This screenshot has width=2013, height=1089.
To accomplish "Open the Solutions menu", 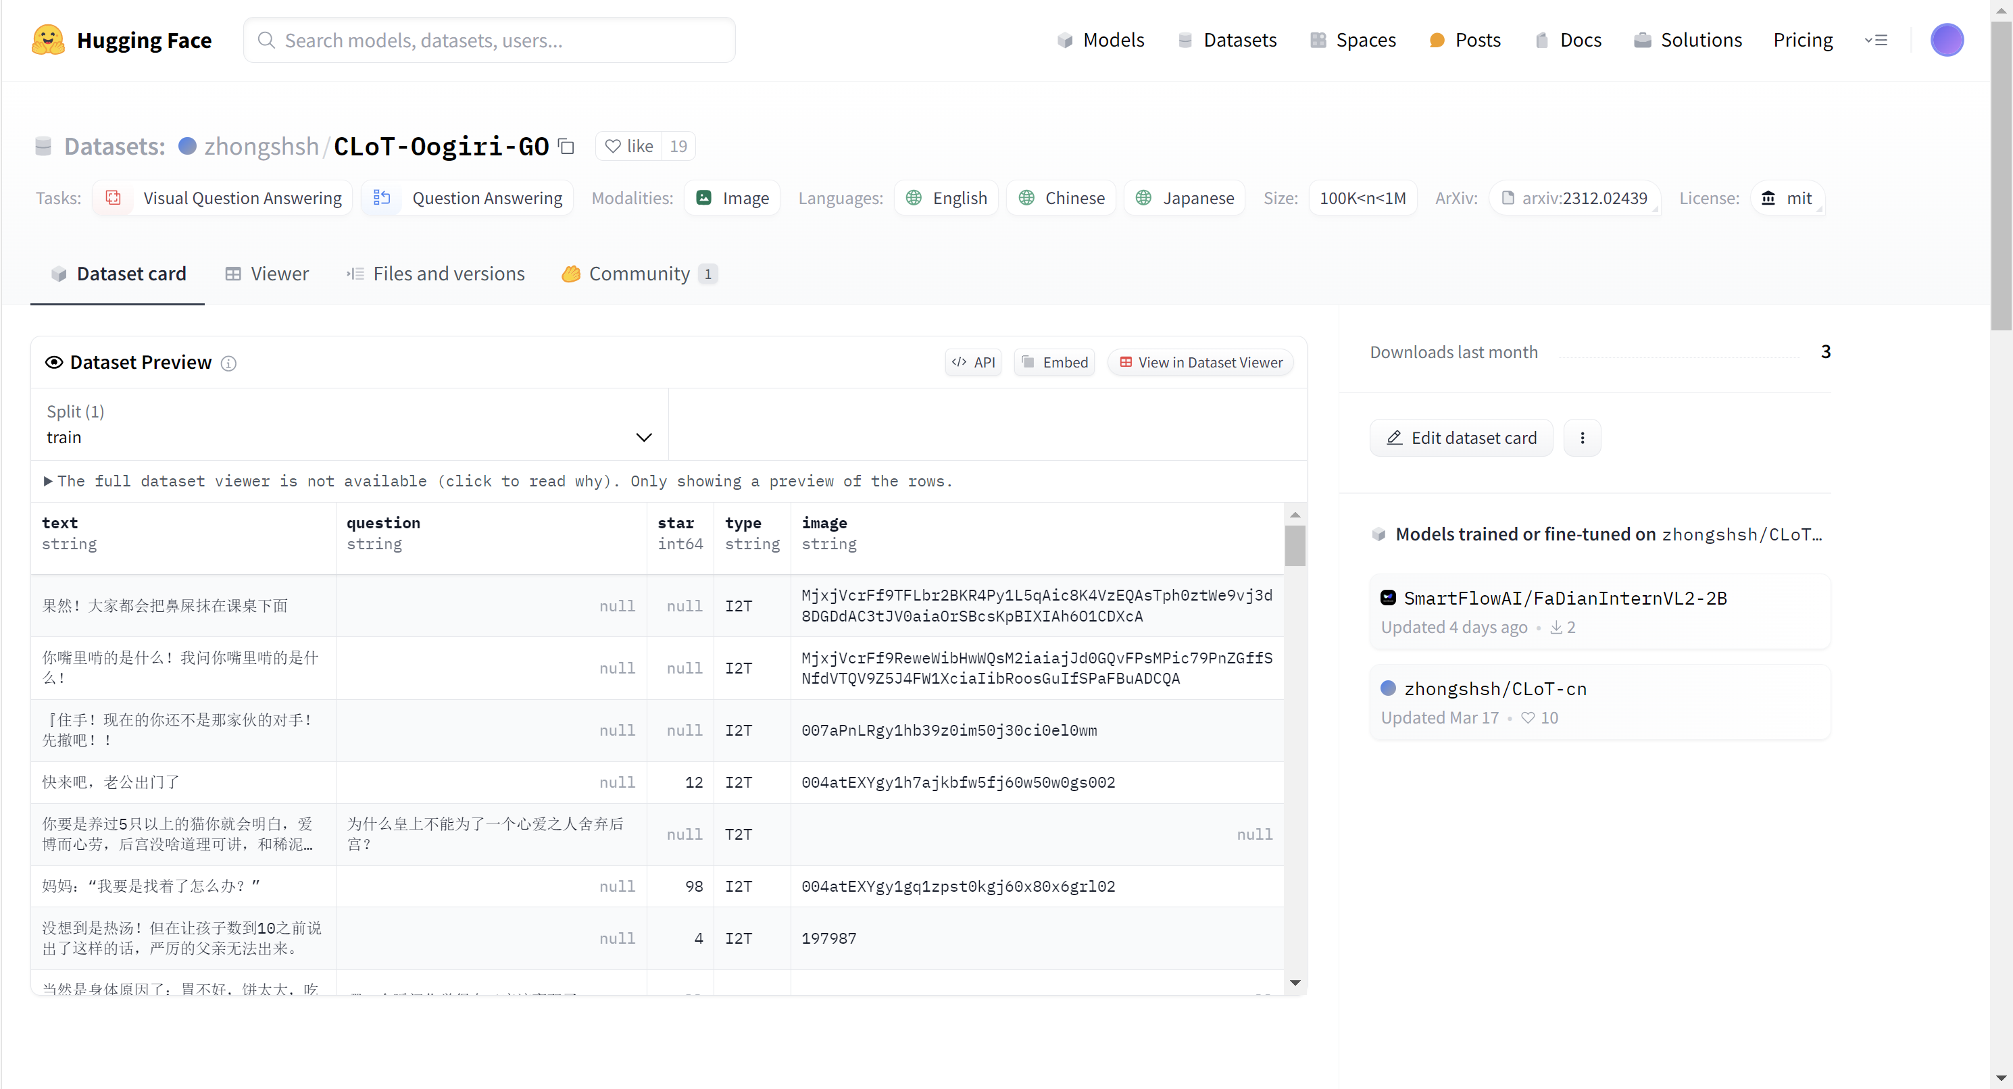I will (x=1687, y=40).
